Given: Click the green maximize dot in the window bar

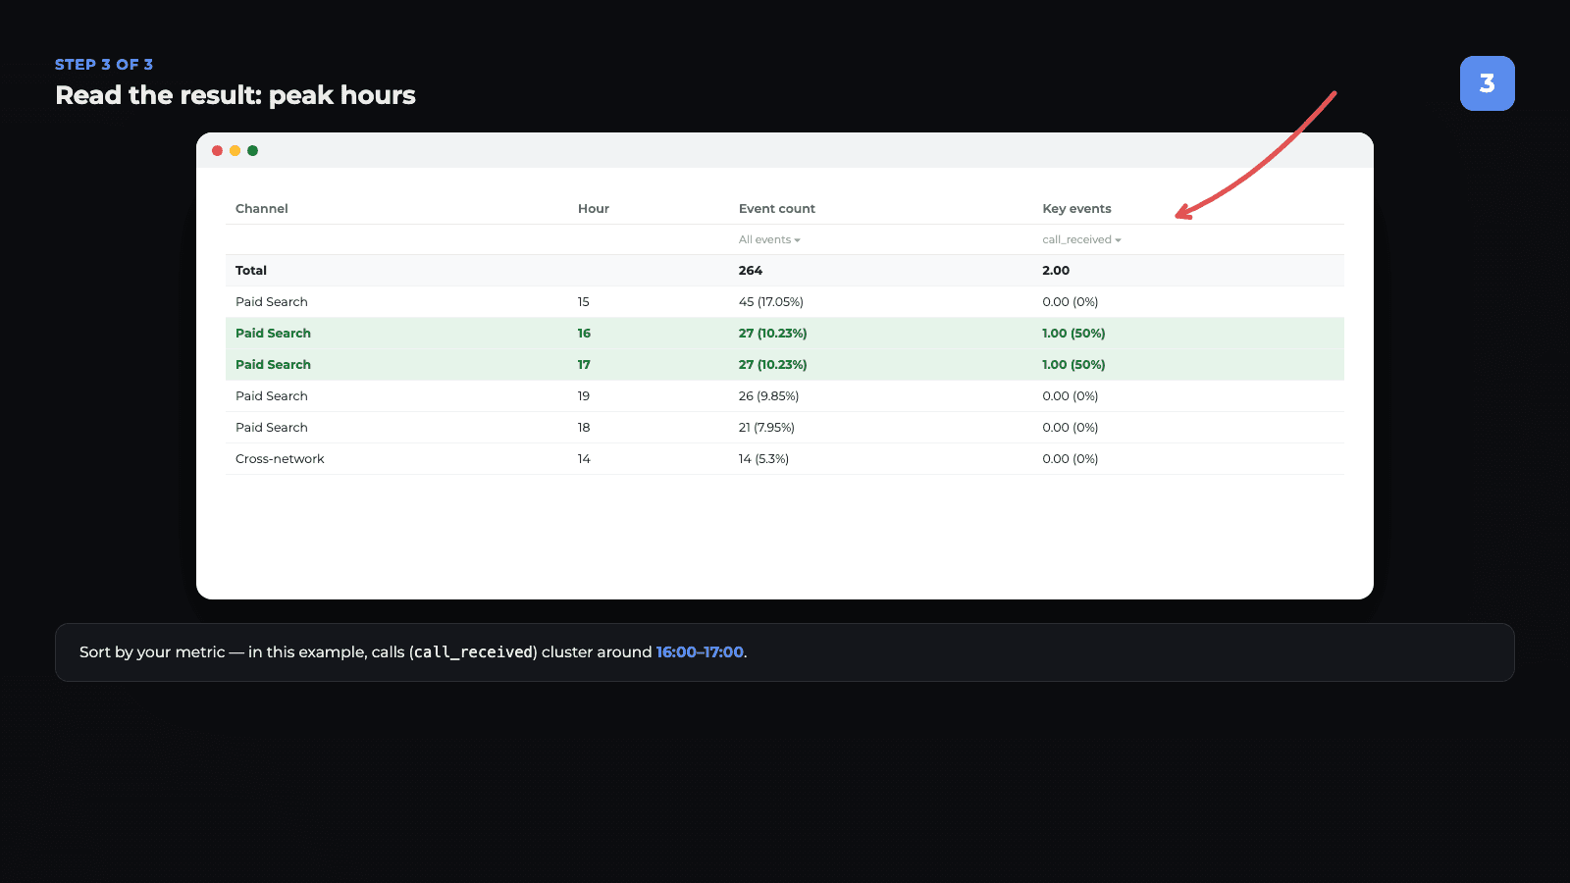Looking at the screenshot, I should click(x=252, y=150).
